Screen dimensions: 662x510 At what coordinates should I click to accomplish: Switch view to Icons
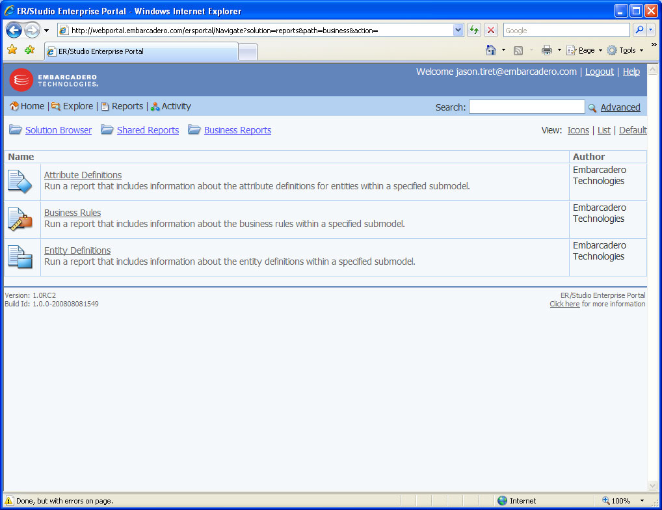pyautogui.click(x=578, y=130)
